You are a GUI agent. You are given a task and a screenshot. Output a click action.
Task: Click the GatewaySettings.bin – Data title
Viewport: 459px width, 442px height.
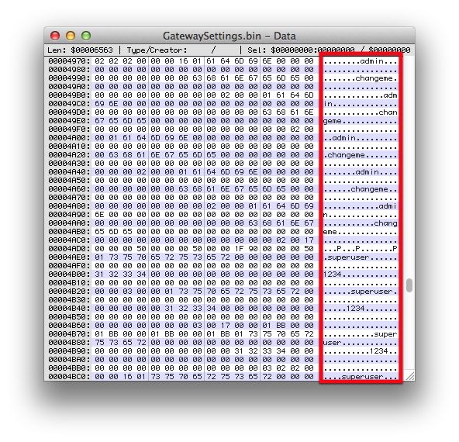pyautogui.click(x=229, y=36)
